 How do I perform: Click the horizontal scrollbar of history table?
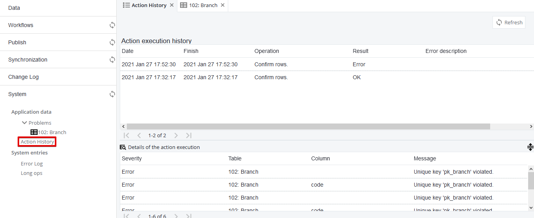[x=308, y=126]
